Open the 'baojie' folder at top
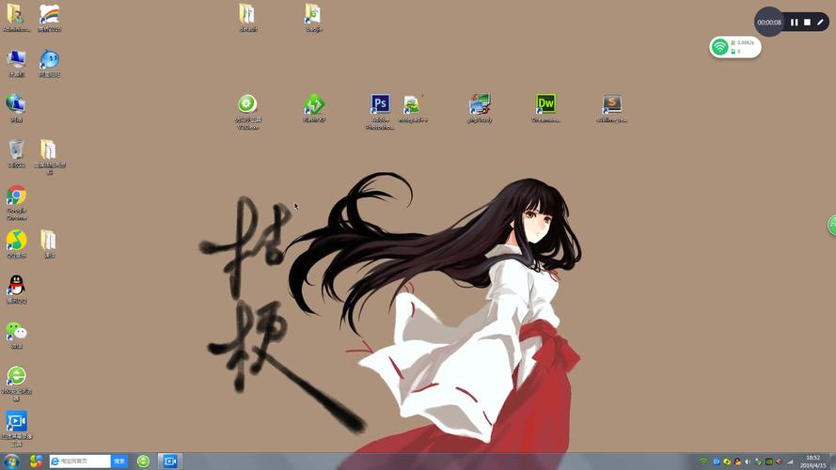Screen dimensions: 836x470 pyautogui.click(x=313, y=17)
